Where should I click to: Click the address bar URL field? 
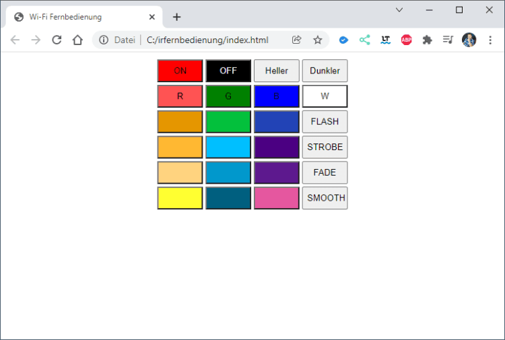209,40
